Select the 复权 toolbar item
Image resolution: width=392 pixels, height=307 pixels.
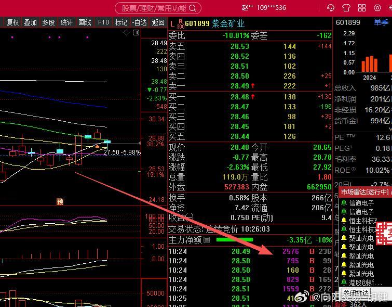point(12,22)
